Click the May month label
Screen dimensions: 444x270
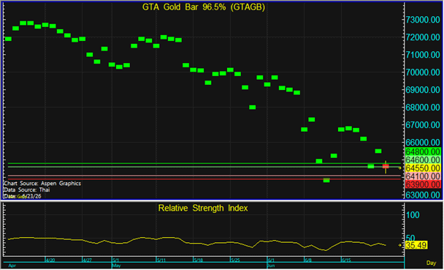(x=117, y=266)
